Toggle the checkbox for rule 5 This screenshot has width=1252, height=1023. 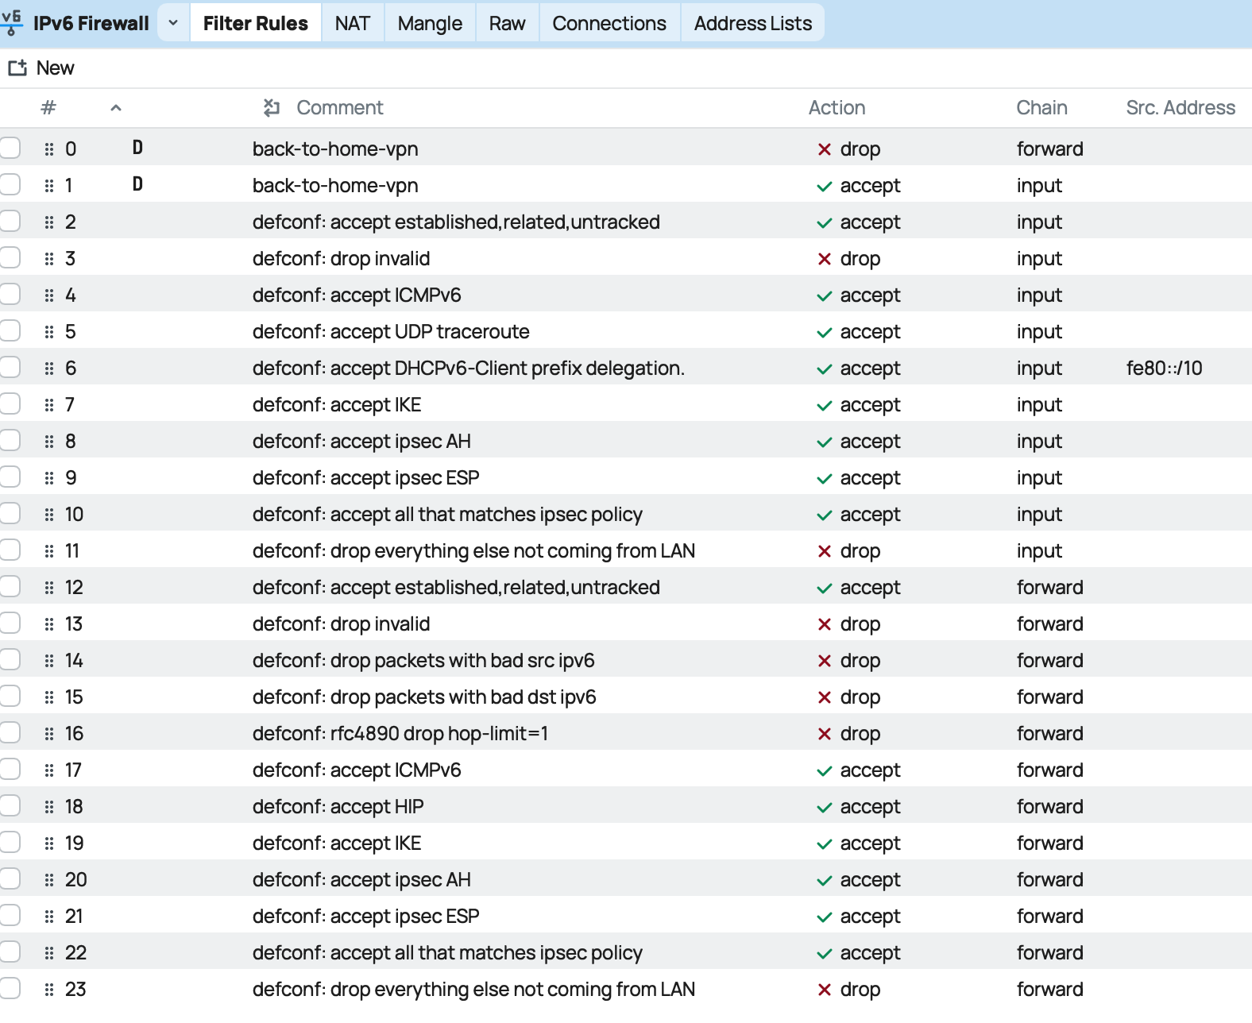pos(10,330)
